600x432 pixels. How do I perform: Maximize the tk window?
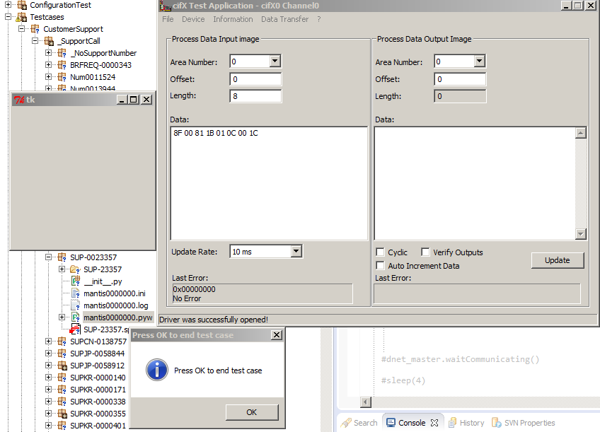coord(134,100)
